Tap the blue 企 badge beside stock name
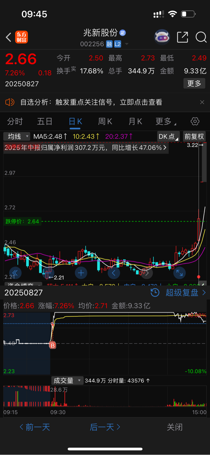210x455 pixels. tap(122, 33)
